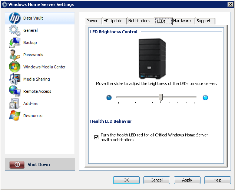Switch to the Power tab
The height and width of the screenshot is (190, 235).
click(94, 21)
